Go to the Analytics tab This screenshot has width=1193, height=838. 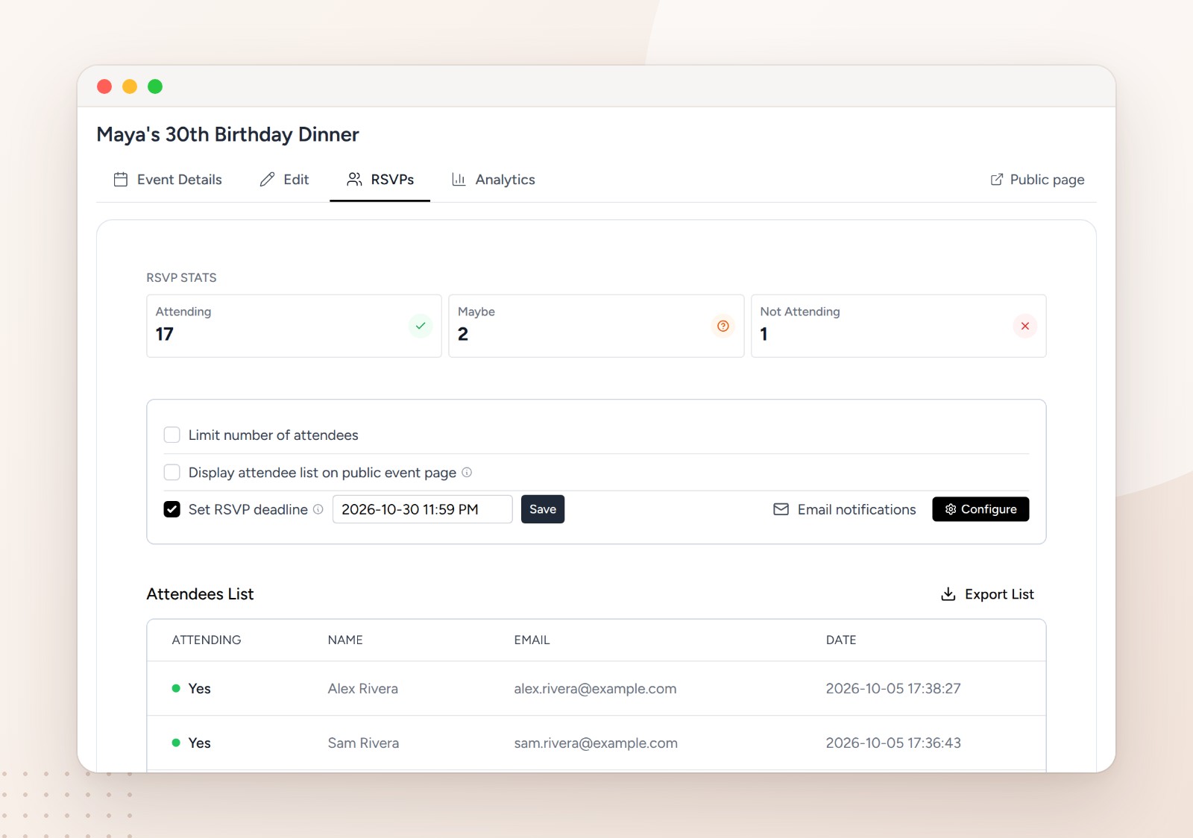point(494,180)
